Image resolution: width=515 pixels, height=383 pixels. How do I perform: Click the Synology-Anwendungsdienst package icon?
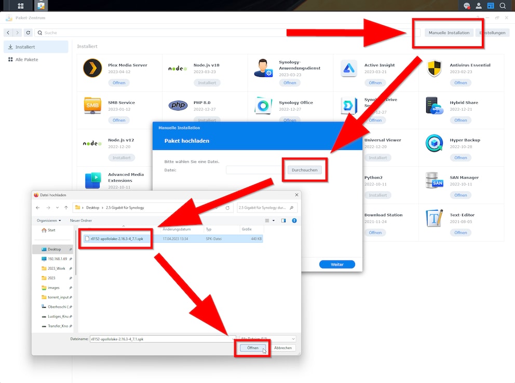pos(263,68)
